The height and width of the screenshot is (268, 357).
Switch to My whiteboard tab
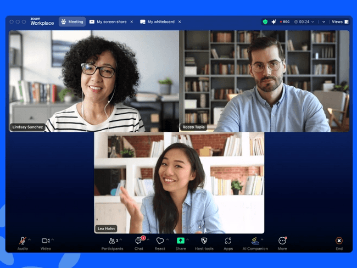(157, 21)
